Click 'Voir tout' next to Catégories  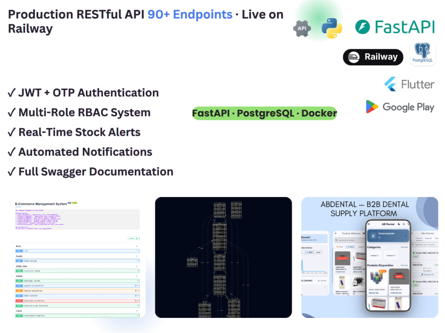[x=404, y=247]
